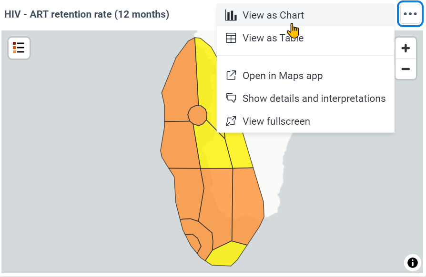
Task: Click the external-link icon for Maps app
Action: 231,75
